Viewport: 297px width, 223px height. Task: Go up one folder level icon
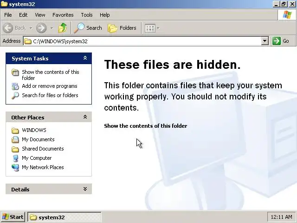(x=63, y=28)
